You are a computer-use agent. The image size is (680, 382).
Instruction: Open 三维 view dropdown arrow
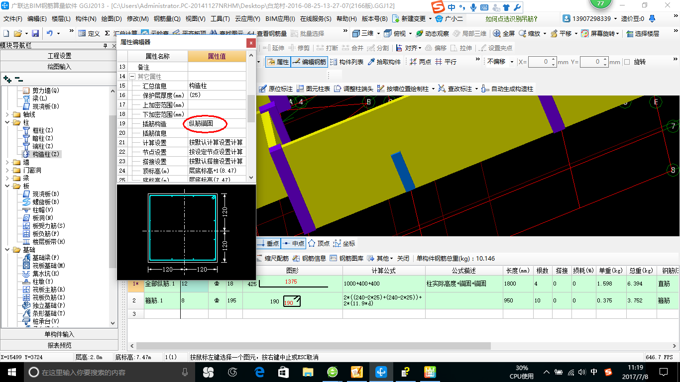click(x=378, y=33)
